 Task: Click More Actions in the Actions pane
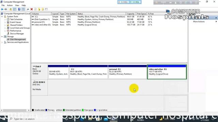pos(199,22)
